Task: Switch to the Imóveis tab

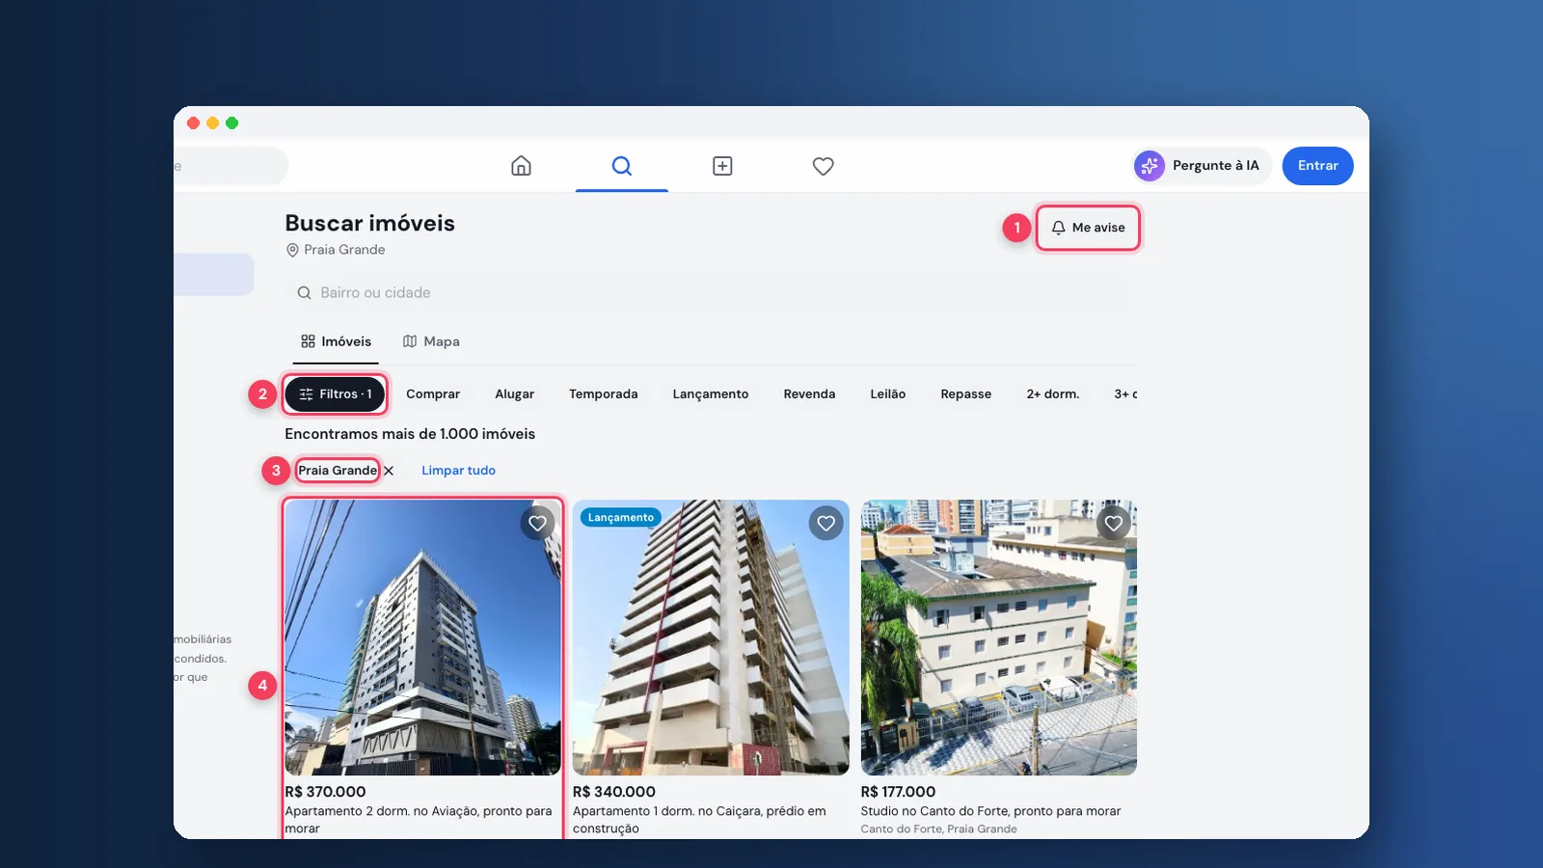Action: click(336, 341)
